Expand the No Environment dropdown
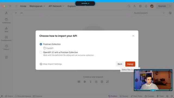The width and height of the screenshot is (174, 98). pos(149,13)
